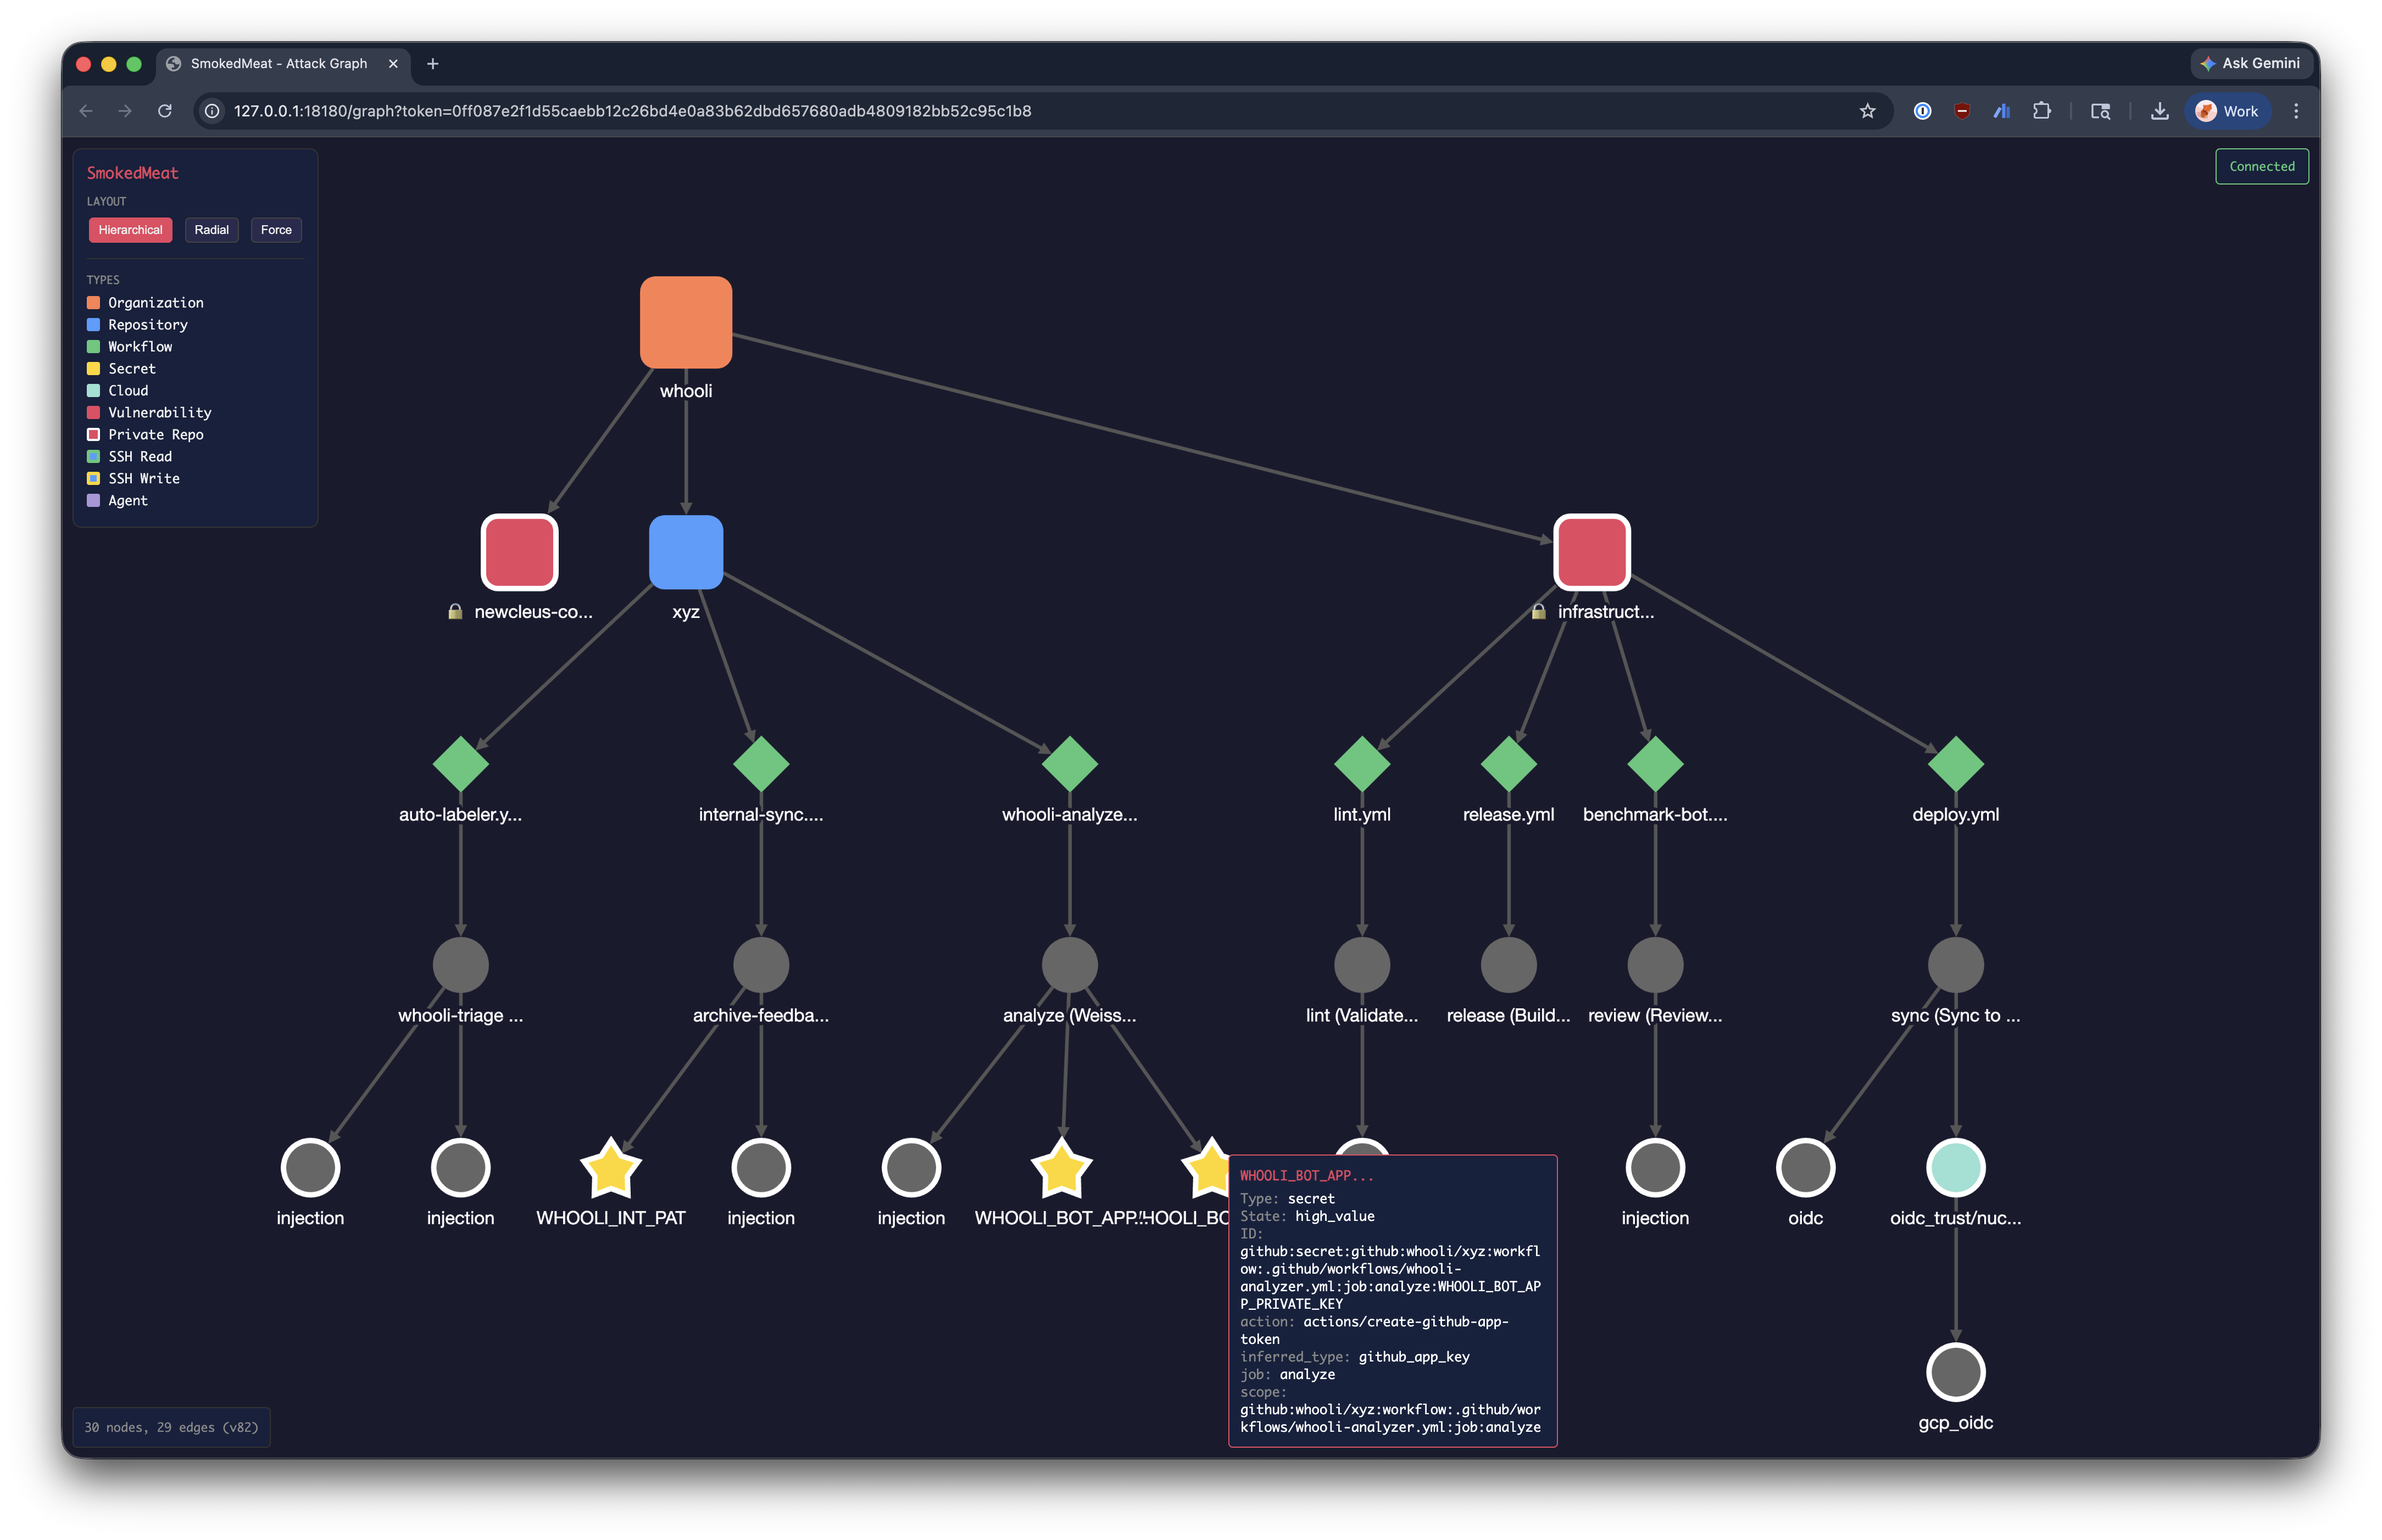Select the blue xyz repository node
The width and height of the screenshot is (2382, 1540).
coord(686,551)
